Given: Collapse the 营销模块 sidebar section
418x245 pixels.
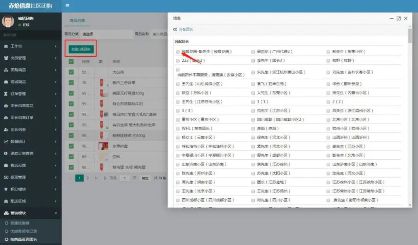Looking at the screenshot, I should coord(30,213).
